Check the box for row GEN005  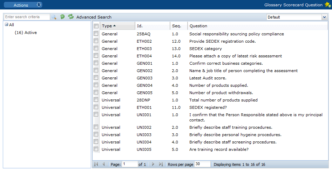[96, 92]
